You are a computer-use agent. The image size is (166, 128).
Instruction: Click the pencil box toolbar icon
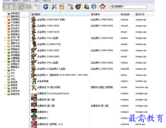coord(62,6)
